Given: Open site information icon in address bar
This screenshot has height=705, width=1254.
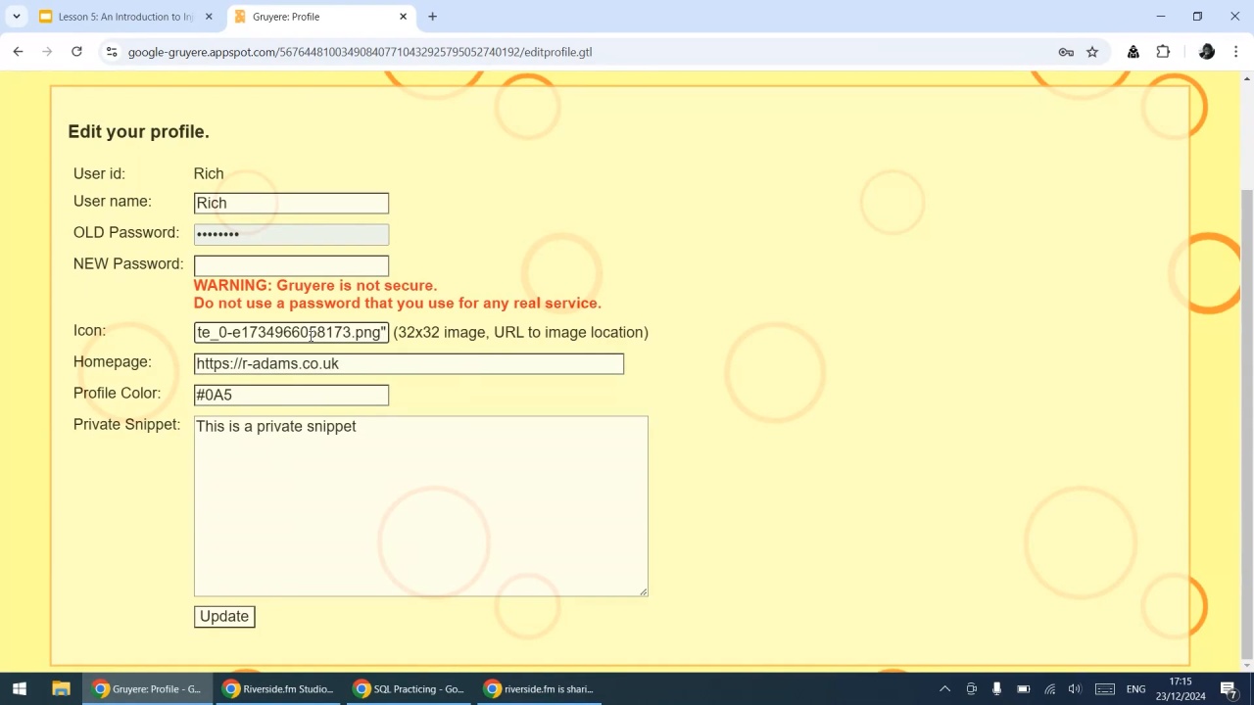Looking at the screenshot, I should [x=112, y=52].
